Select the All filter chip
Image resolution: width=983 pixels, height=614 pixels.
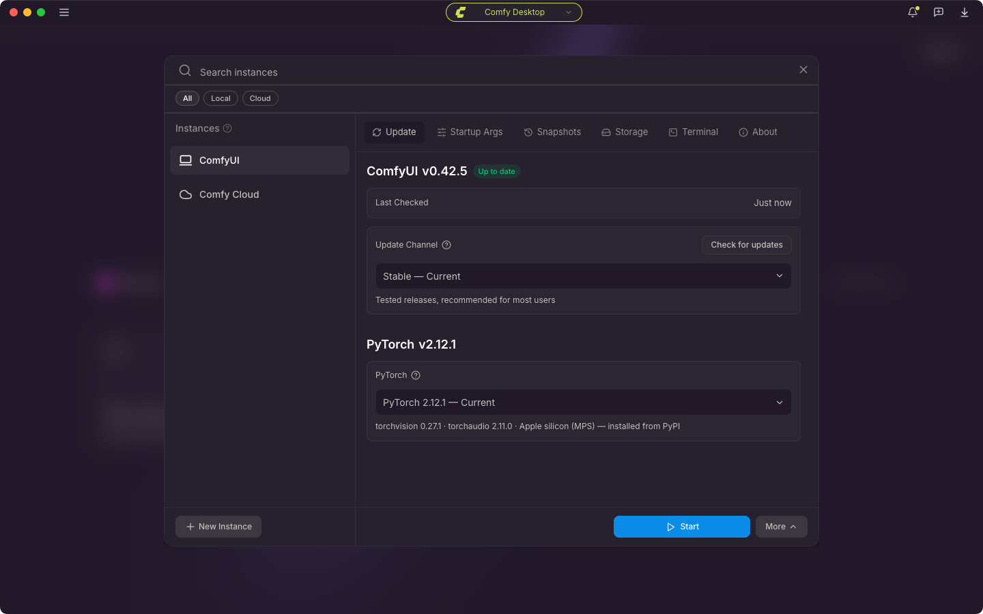(187, 98)
